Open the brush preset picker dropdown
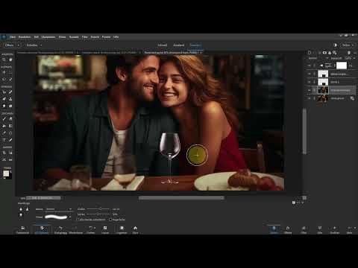358x268 pixels. point(70,217)
